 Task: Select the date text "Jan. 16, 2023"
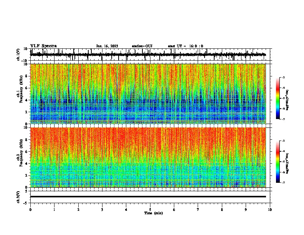pos(107,46)
